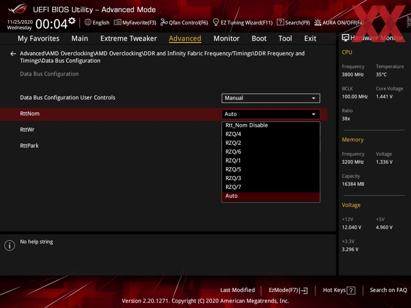Open Tool tab
This screenshot has height=308, width=411.
(x=285, y=38)
